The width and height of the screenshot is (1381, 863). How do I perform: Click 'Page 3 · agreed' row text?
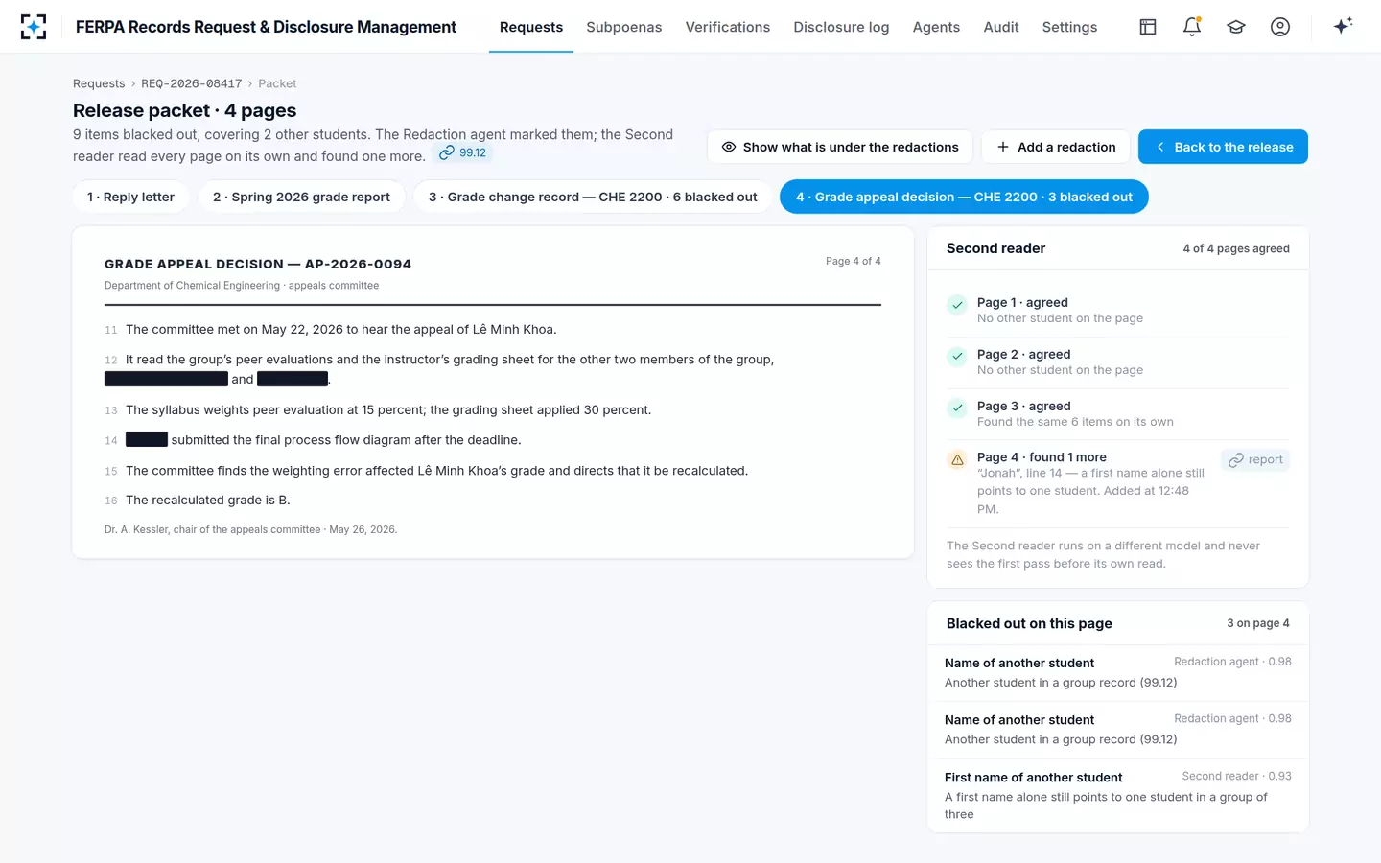pos(1024,406)
